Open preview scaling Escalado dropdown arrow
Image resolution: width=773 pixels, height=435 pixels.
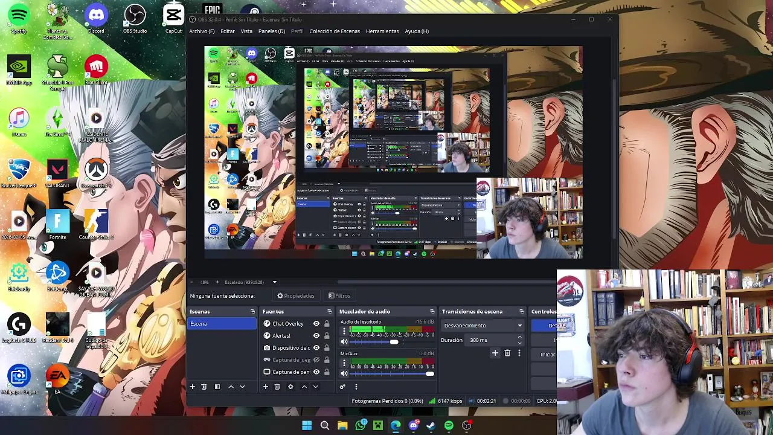[274, 282]
